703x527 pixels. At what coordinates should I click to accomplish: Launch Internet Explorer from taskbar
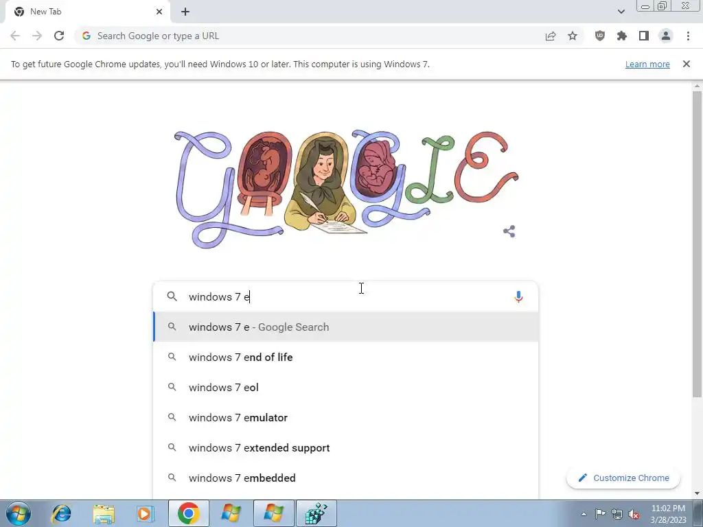click(x=61, y=513)
